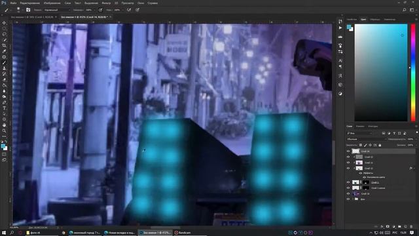The width and height of the screenshot is (419, 236).
Task: Collapse effects list next to fx
Action: [414, 168]
